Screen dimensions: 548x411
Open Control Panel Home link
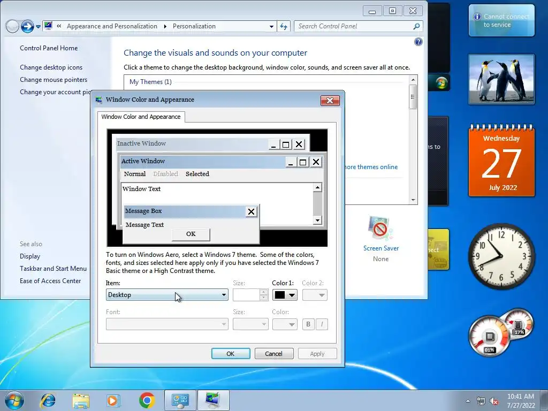(x=49, y=48)
